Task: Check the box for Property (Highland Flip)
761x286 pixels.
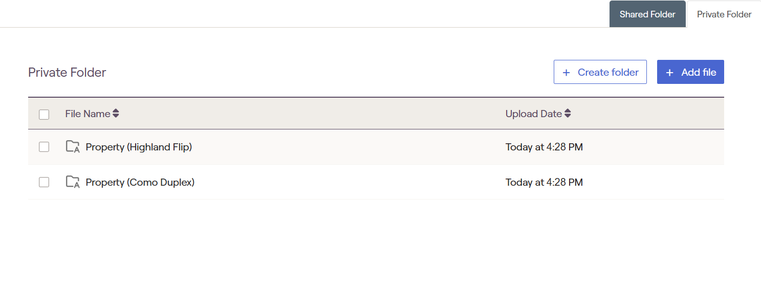Action: click(44, 147)
